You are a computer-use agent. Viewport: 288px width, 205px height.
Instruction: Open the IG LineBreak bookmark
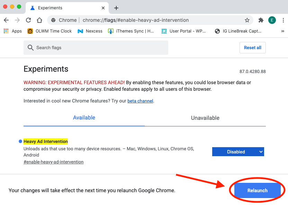coord(237,31)
